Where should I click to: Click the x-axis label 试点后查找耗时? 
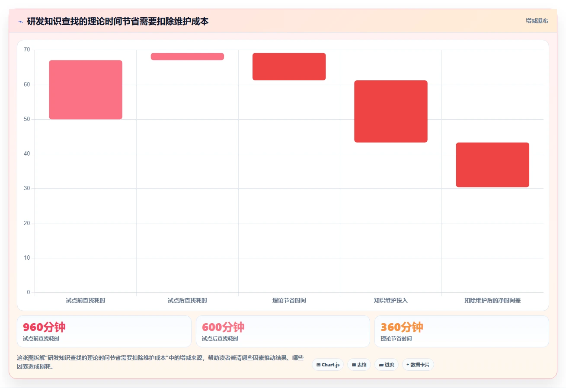pyautogui.click(x=187, y=300)
